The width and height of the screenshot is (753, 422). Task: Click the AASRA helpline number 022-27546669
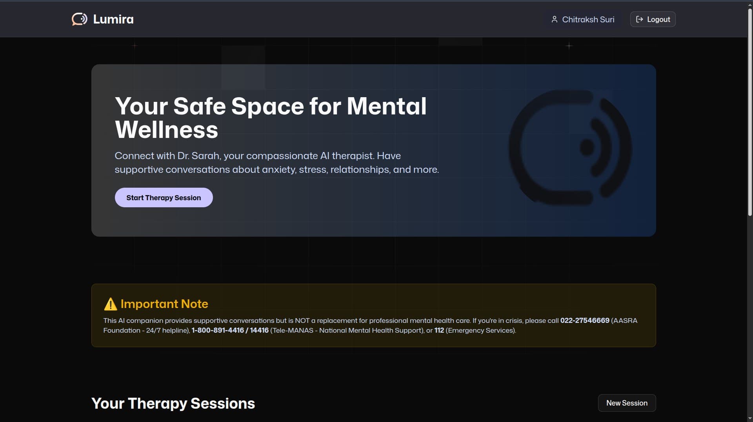585,321
